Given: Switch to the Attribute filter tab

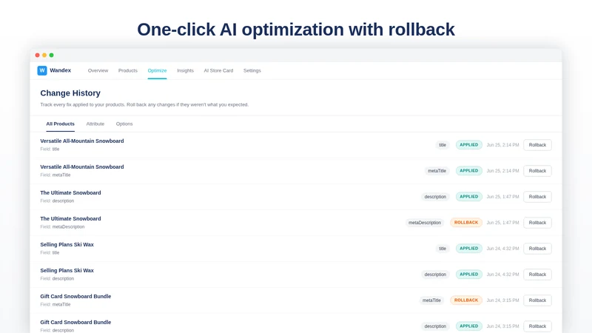Looking at the screenshot, I should 95,124.
